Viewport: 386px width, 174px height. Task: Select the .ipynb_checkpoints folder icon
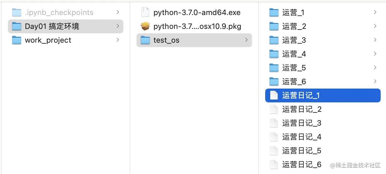(x=16, y=13)
